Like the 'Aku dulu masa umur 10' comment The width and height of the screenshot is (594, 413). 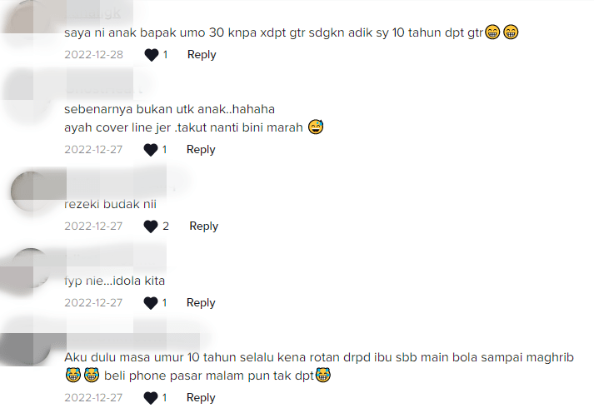point(151,398)
